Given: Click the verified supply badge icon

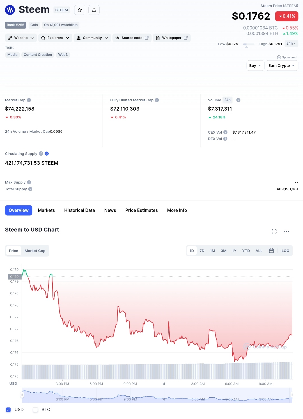Looking at the screenshot, I should 47,154.
